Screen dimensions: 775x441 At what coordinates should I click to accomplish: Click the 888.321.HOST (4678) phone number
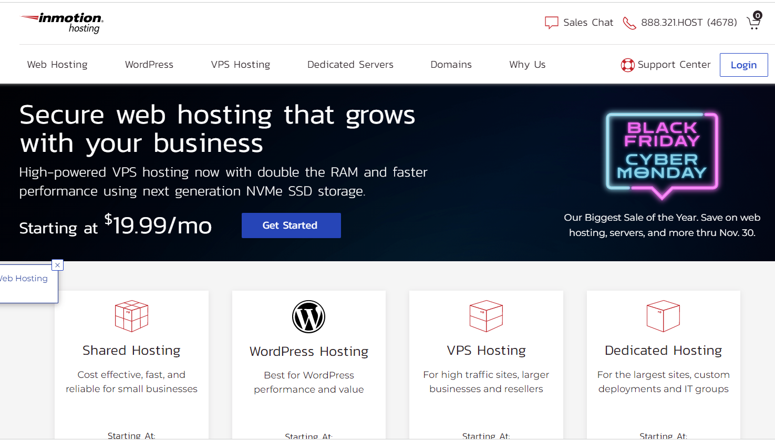point(689,23)
